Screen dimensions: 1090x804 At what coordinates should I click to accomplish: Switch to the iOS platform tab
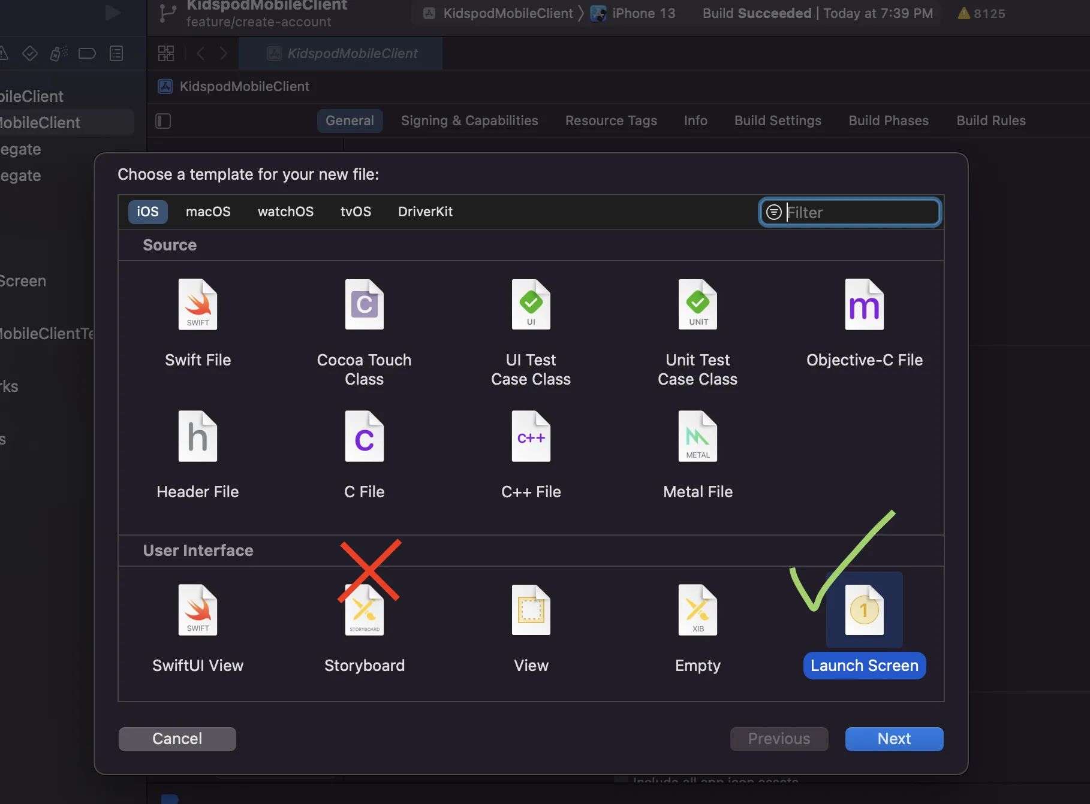pos(147,211)
